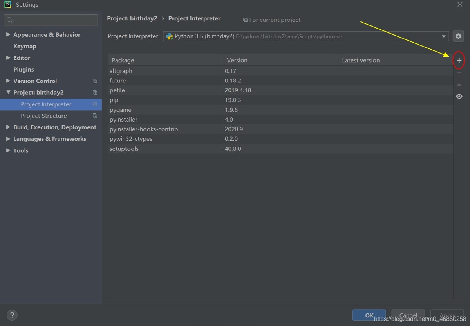This screenshot has height=326, width=470.
Task: Expand the Build, Execution, Deployment section
Action: 8,127
